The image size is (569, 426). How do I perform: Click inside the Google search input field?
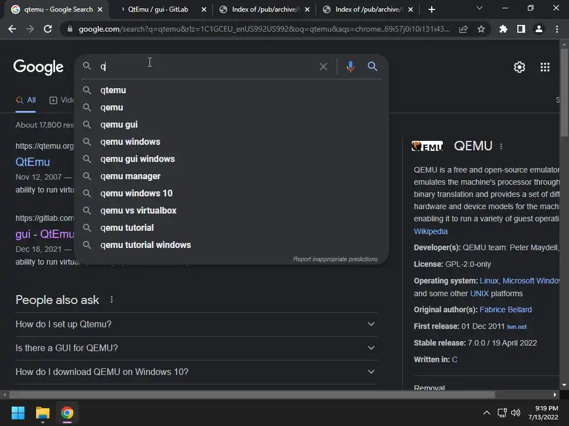click(207, 67)
